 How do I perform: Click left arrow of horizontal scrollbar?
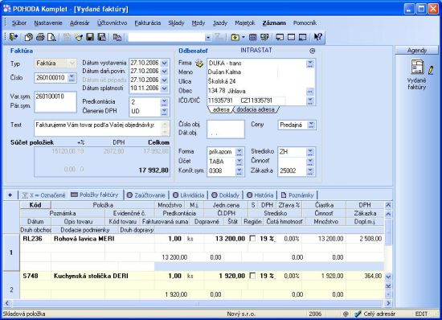[x=7, y=303]
